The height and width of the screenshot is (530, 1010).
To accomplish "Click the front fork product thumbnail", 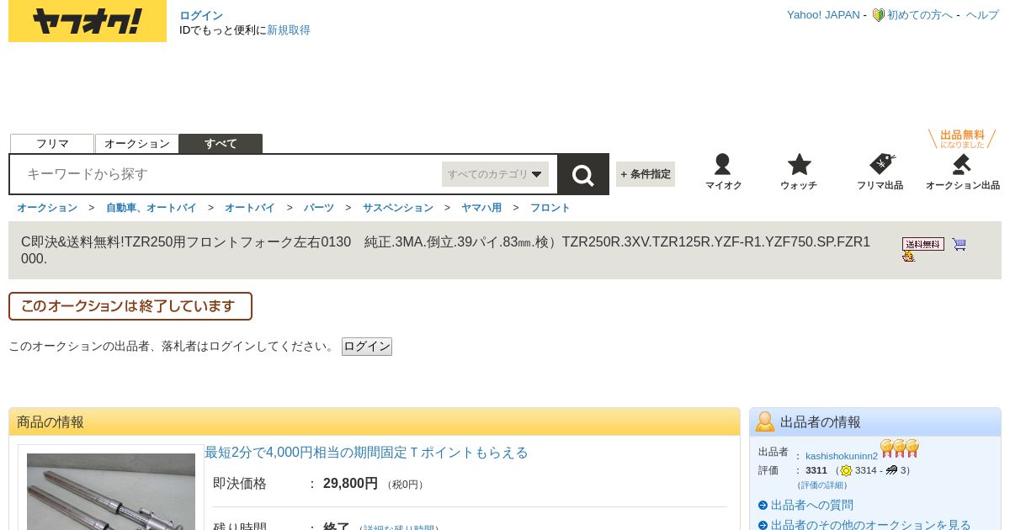I will pos(111,492).
